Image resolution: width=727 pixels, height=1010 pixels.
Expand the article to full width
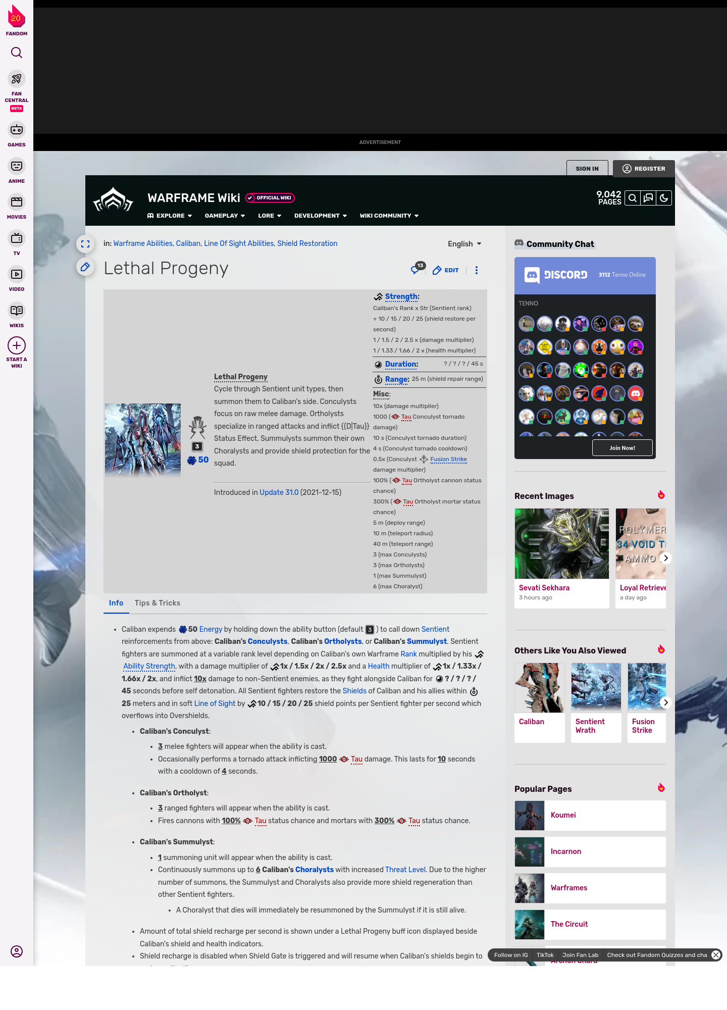coord(85,244)
